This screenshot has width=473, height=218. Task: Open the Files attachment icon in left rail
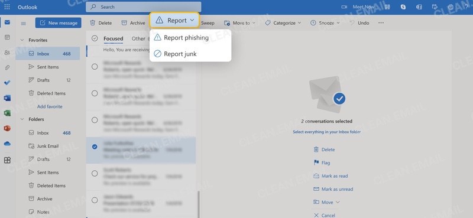[x=7, y=67]
